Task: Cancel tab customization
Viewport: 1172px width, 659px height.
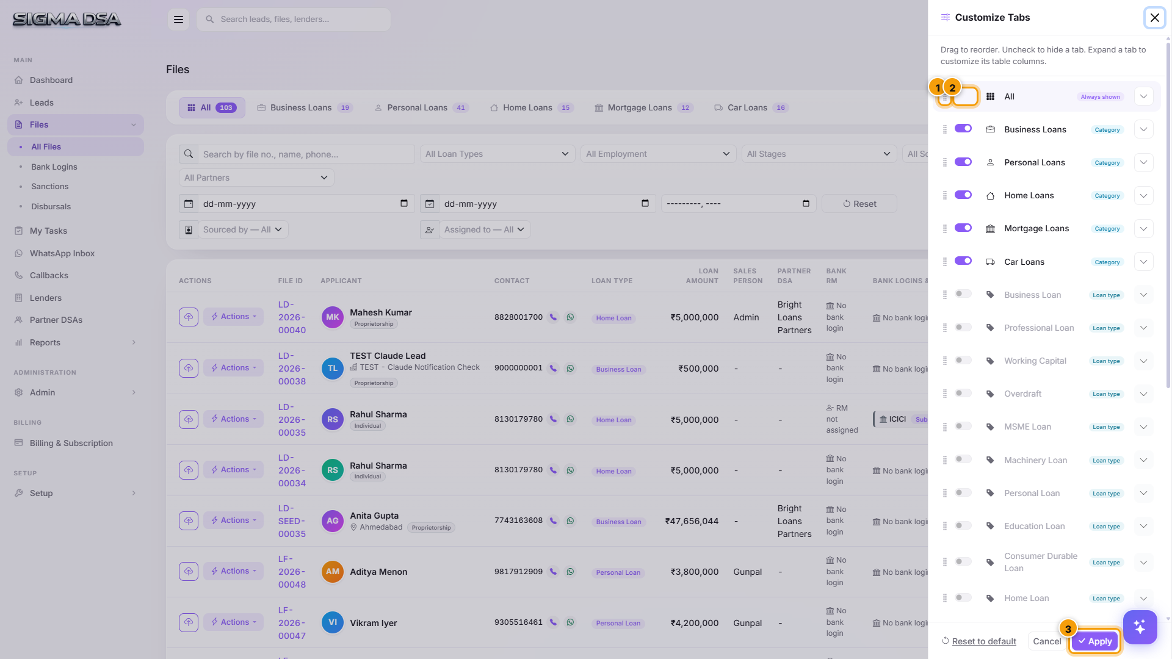Action: [x=1047, y=641]
